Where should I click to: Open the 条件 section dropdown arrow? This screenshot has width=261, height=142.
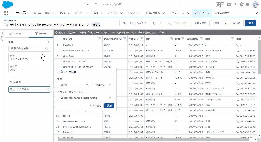coord(48,42)
